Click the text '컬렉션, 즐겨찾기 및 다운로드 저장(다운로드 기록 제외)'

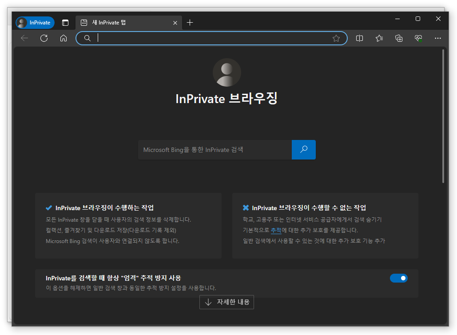point(111,230)
